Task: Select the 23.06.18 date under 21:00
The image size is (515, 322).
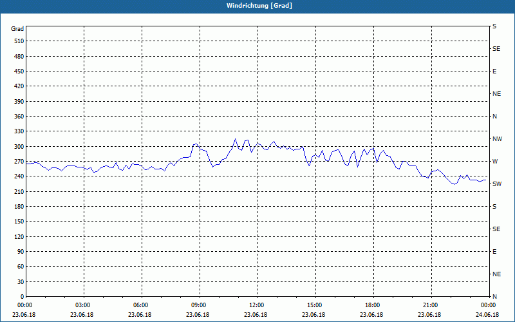Action: click(x=429, y=315)
